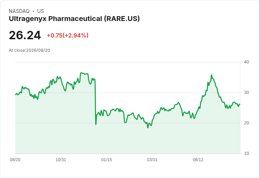Click the 08/20 x-axis date label
259x178 pixels.
coord(15,160)
